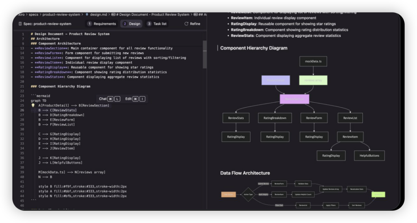Screen dimensions: 417x223
Task: Click the 'style B fill:#f9f' code line
Action: (x=82, y=187)
